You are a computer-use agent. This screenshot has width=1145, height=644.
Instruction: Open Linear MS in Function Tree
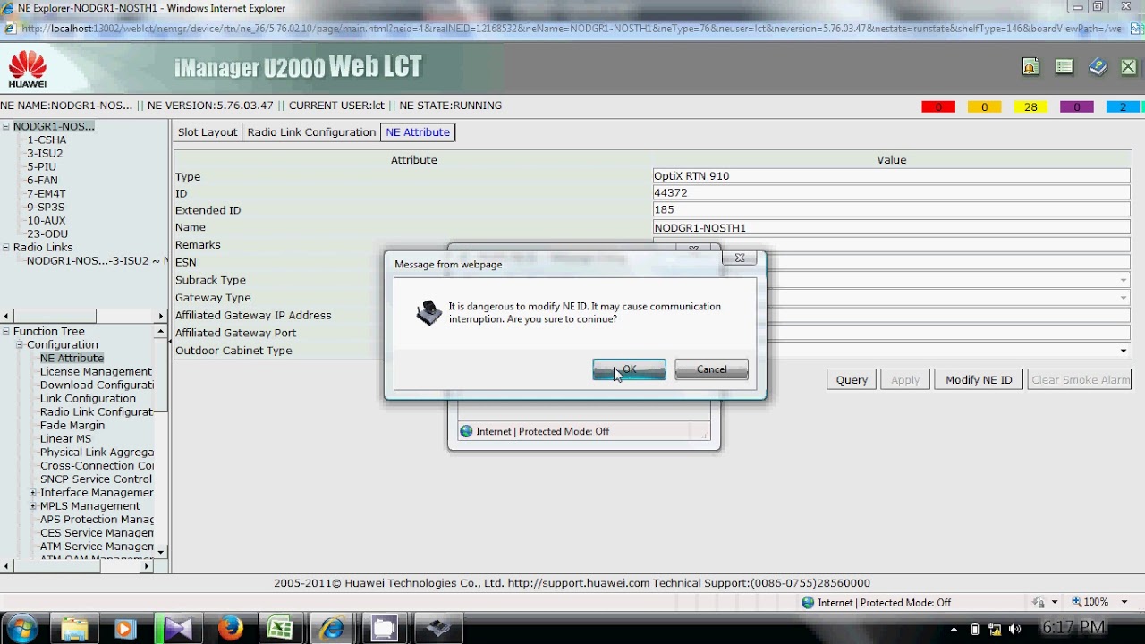[65, 438]
